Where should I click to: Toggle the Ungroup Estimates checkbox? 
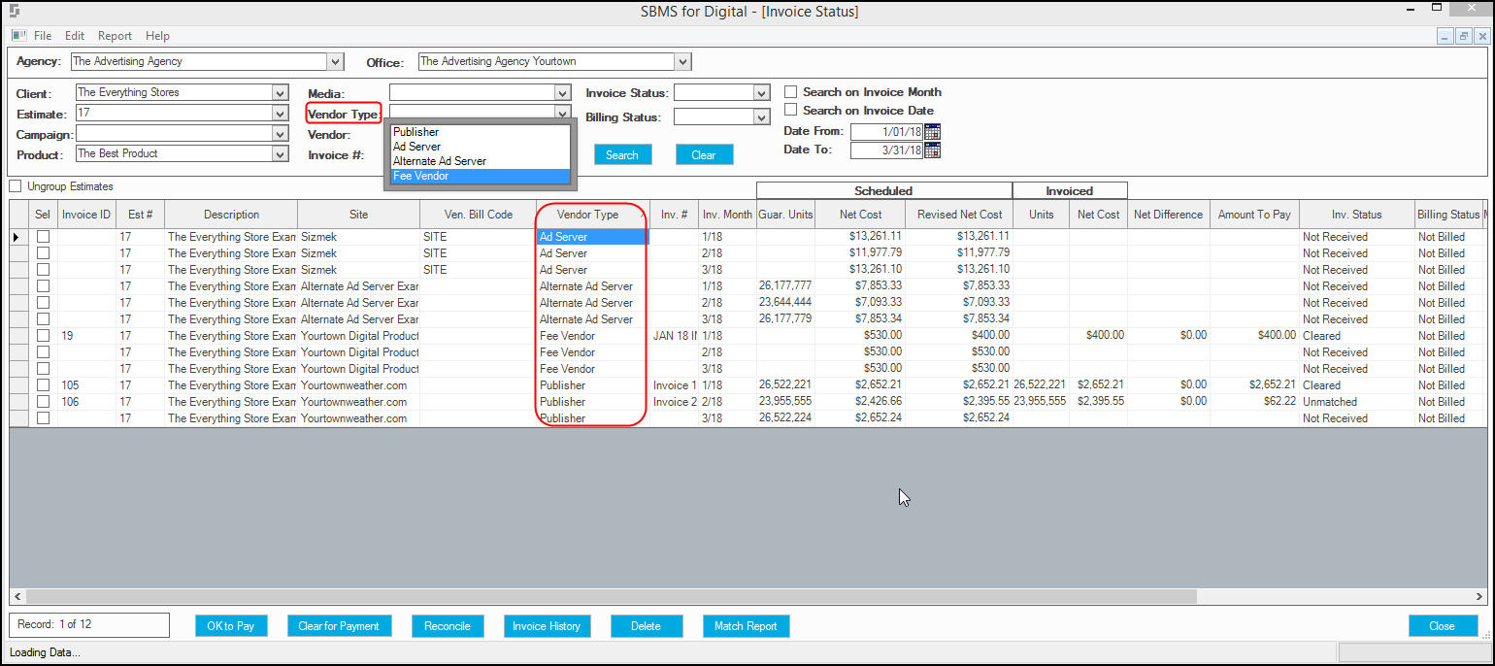point(16,186)
